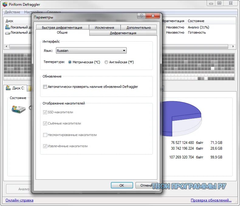Viewport: 240px width, 206px height.
Task: Click left arrow of drive list scrollbar
Action: click(x=6, y=46)
